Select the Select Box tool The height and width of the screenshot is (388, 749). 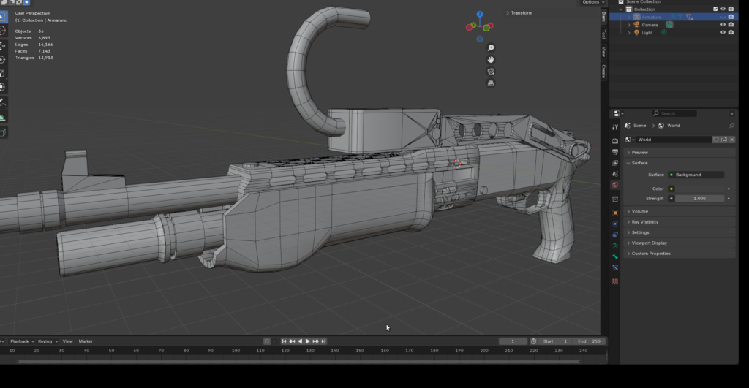click(x=2, y=18)
